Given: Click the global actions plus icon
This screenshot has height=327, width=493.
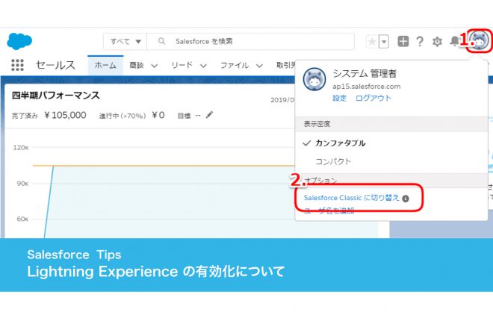Looking at the screenshot, I should [x=403, y=41].
